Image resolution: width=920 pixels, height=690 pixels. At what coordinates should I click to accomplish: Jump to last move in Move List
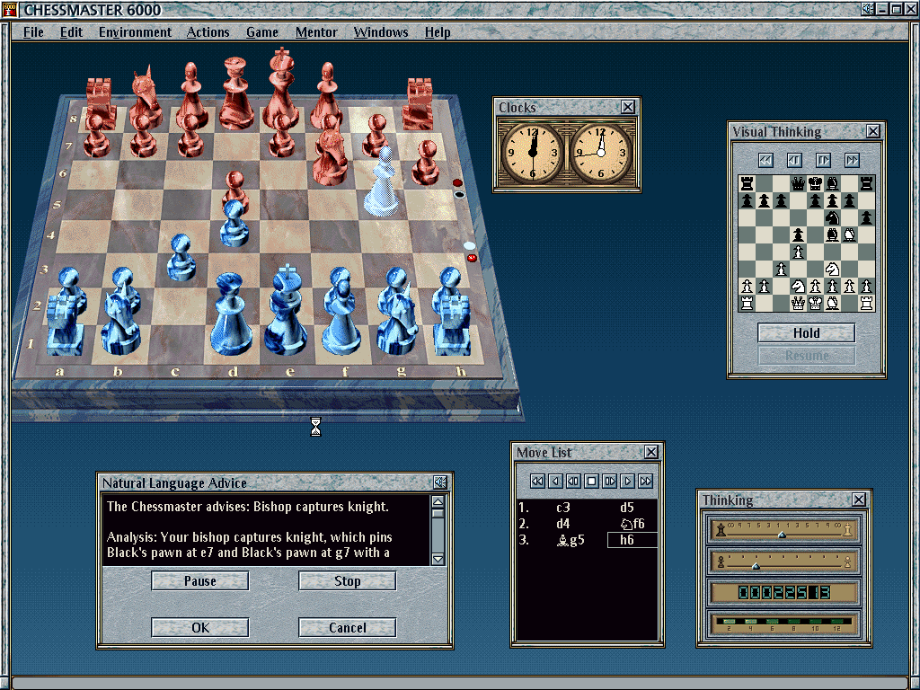coord(646,482)
